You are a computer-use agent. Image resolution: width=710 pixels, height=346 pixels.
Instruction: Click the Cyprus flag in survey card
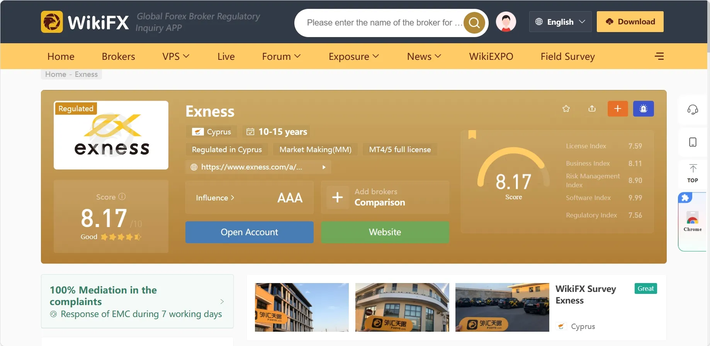click(561, 326)
